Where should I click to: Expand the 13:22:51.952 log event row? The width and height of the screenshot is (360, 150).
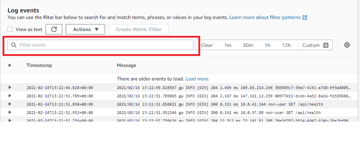[10, 112]
